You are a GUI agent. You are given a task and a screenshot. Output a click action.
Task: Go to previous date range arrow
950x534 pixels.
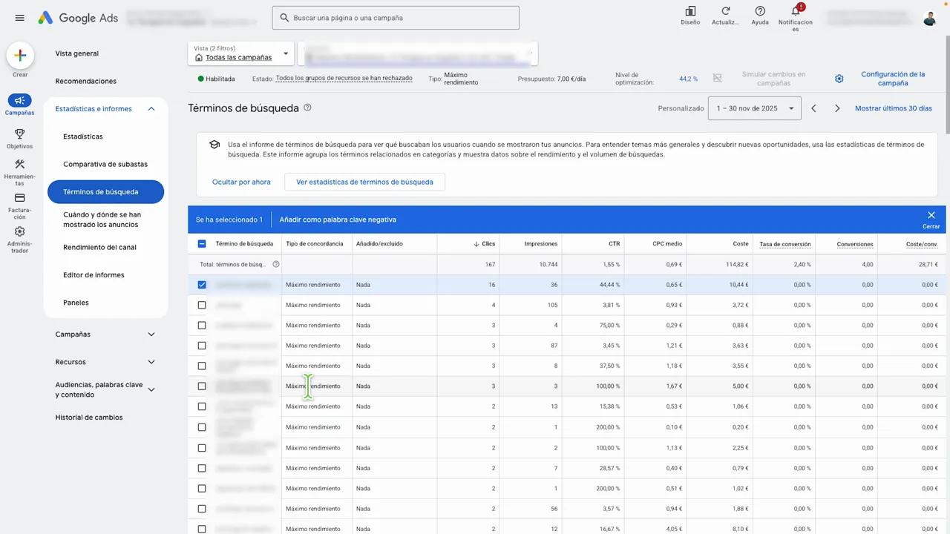(x=813, y=108)
